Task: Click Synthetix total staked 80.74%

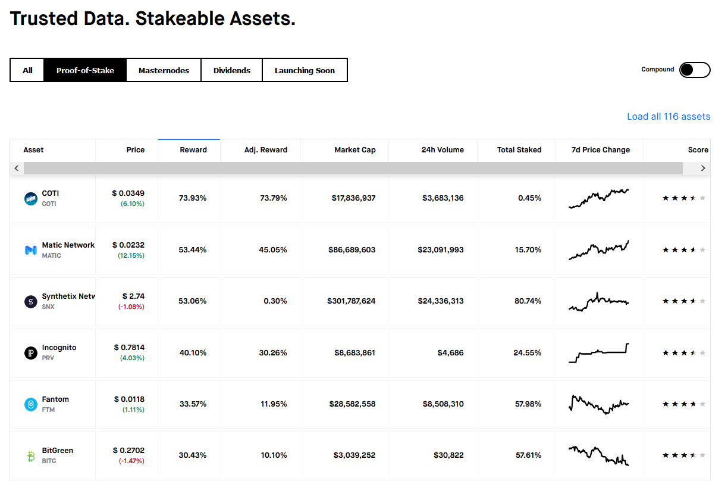Action: [528, 301]
